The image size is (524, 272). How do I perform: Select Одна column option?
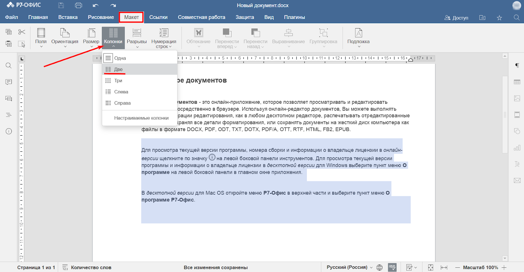(x=140, y=58)
